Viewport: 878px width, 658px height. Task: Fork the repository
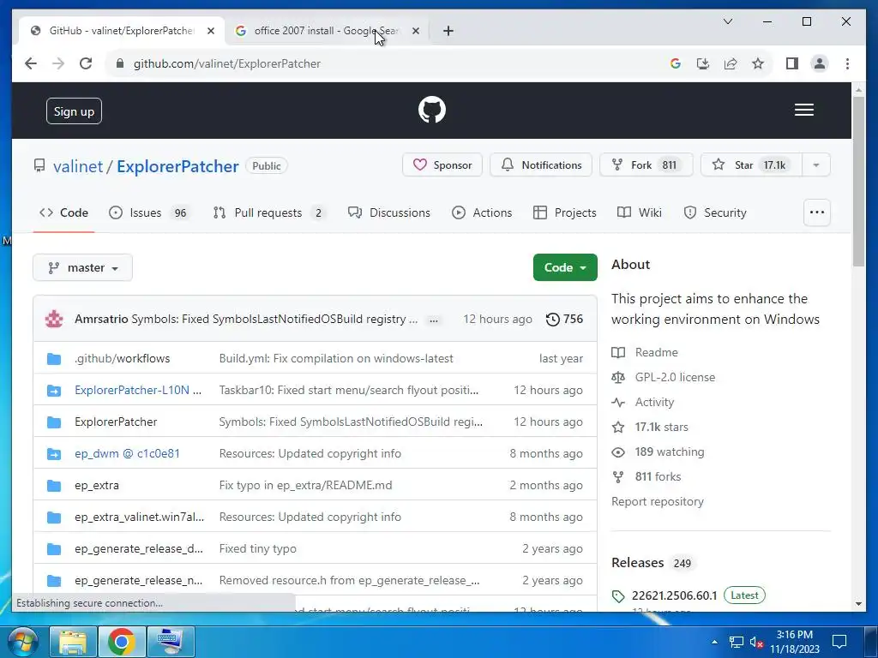coord(646,165)
